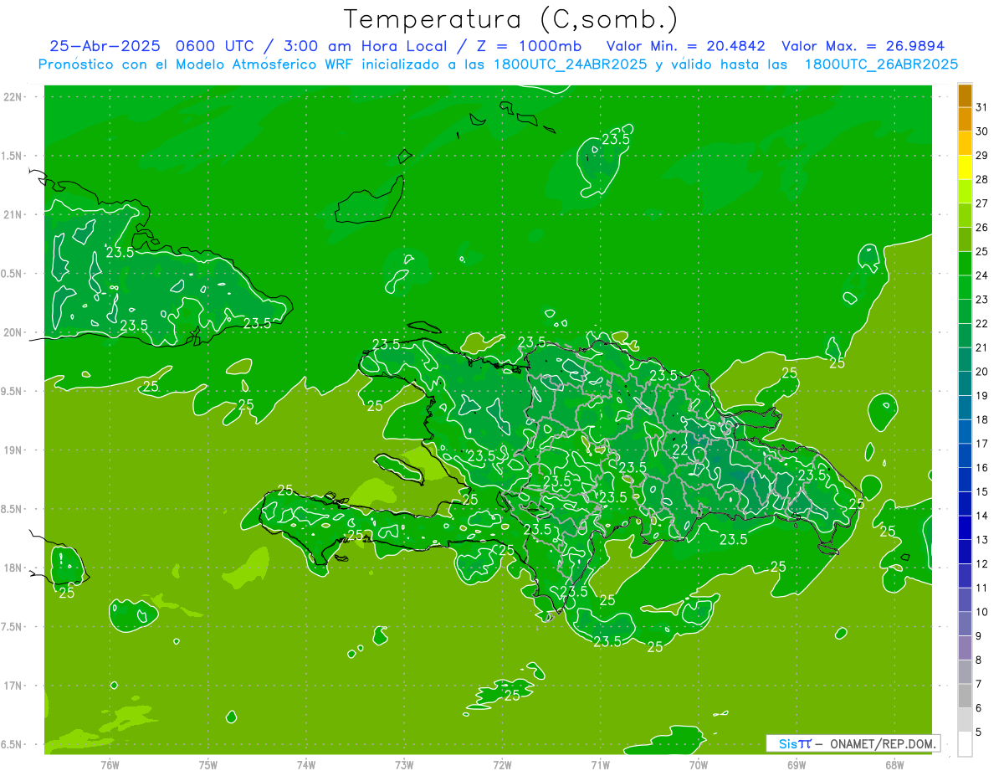Click the '70W' longitude axis label
This screenshot has width=1004, height=776.
pos(699,764)
